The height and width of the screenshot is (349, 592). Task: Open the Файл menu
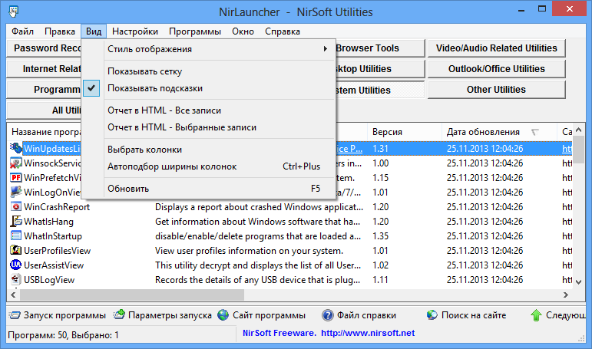(23, 31)
